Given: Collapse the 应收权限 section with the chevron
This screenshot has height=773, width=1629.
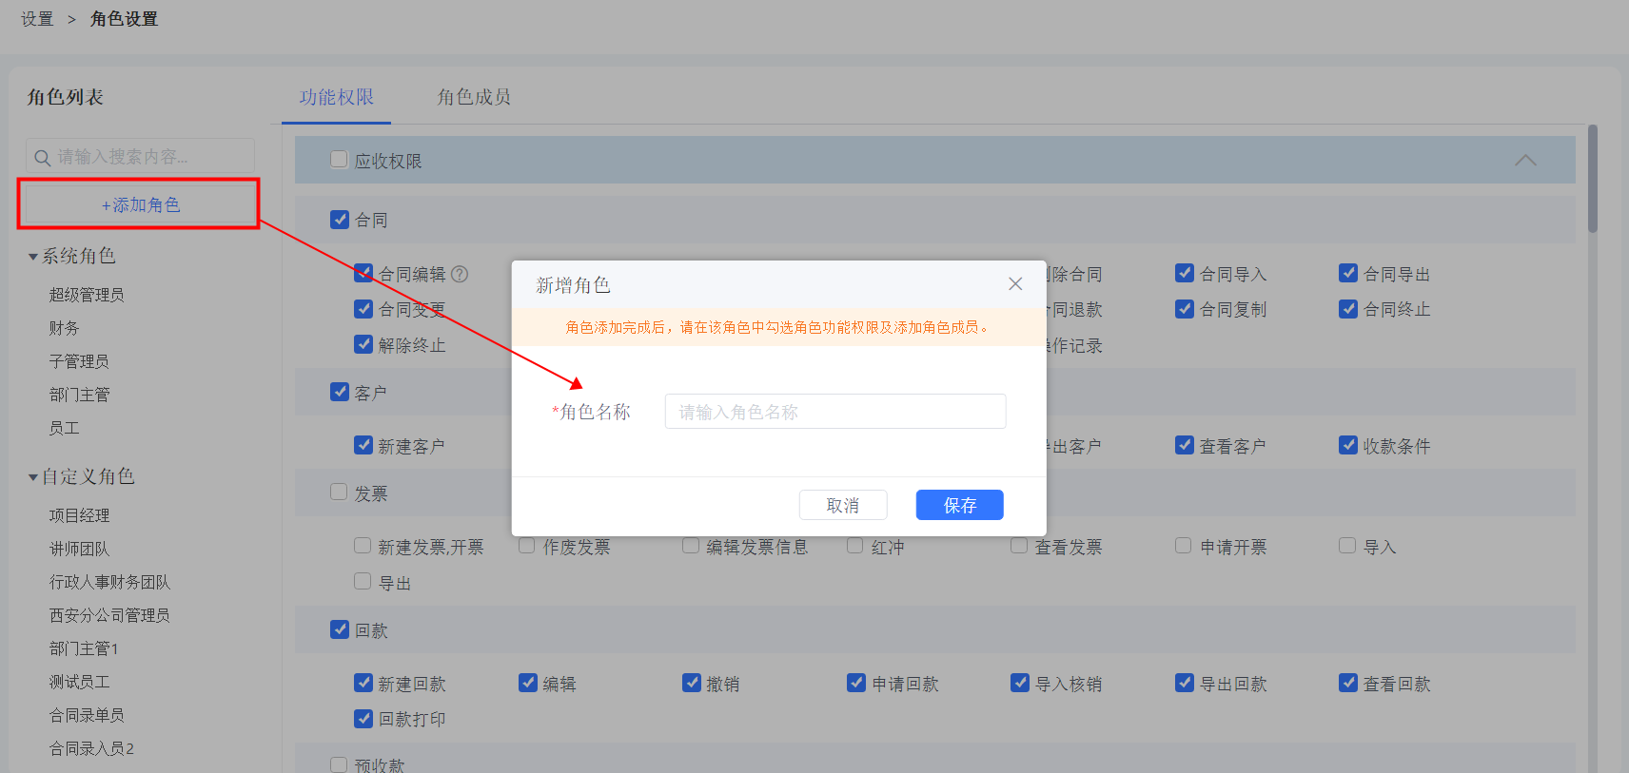Looking at the screenshot, I should [1525, 160].
